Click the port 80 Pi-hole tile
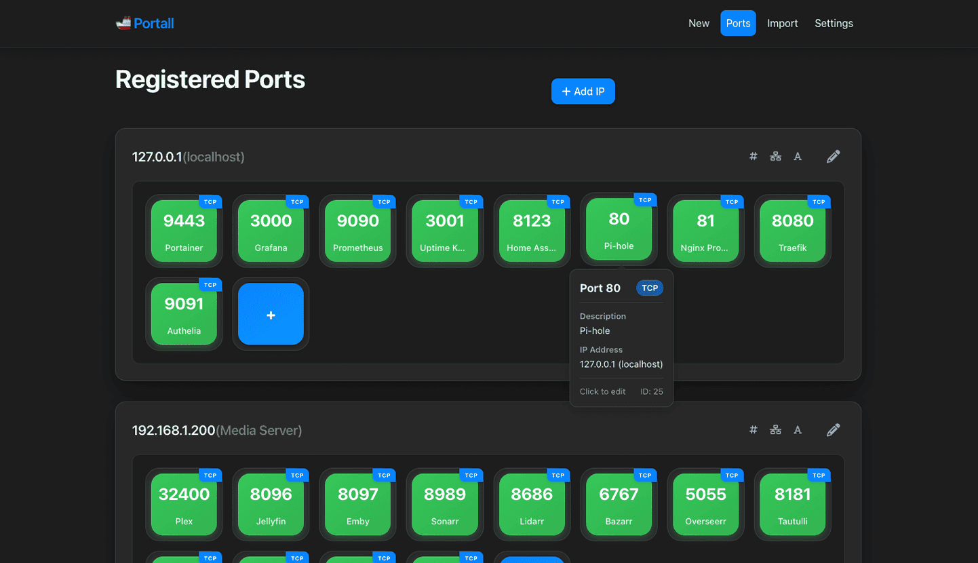 [619, 229]
